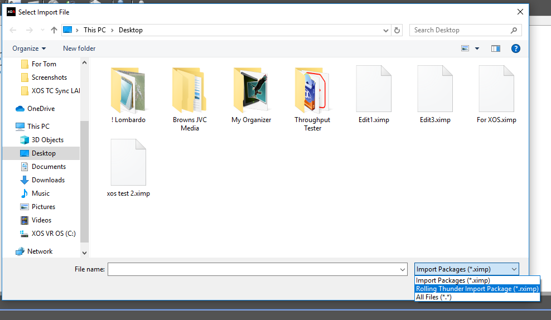Open recent locations dropdown arrow
The image size is (551, 320).
pyautogui.click(x=42, y=30)
